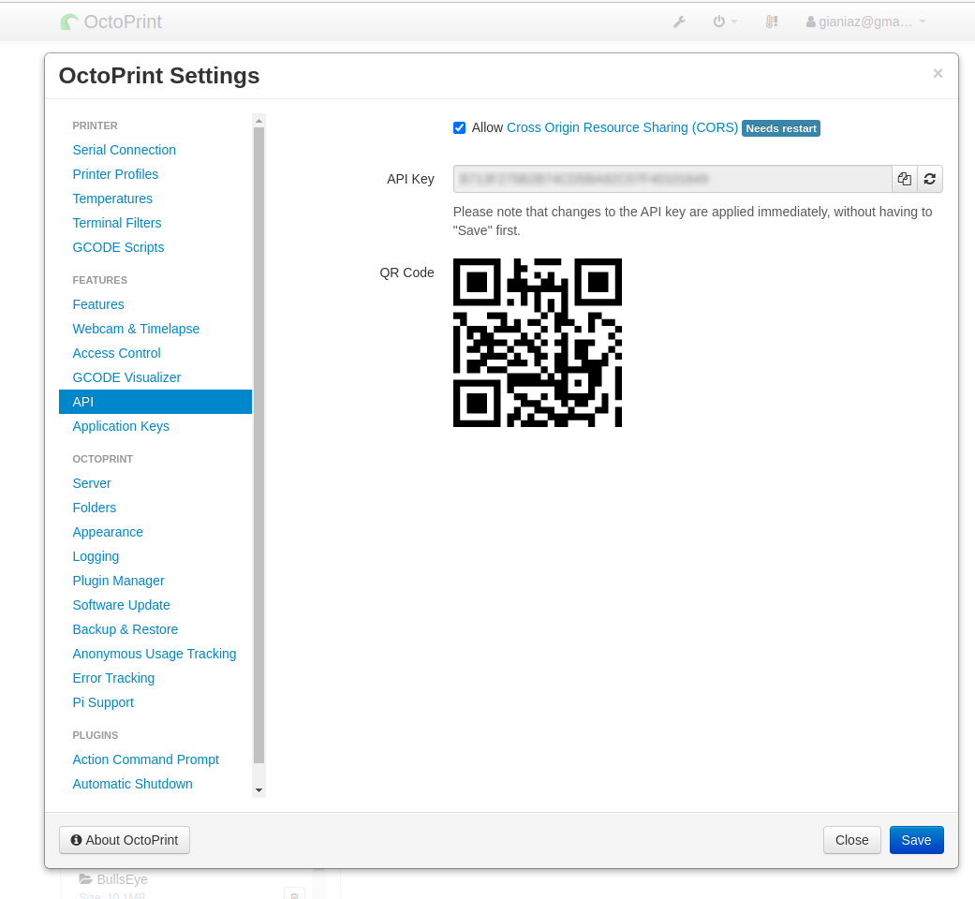
Task: Close settings dialog with the X
Action: click(x=938, y=73)
